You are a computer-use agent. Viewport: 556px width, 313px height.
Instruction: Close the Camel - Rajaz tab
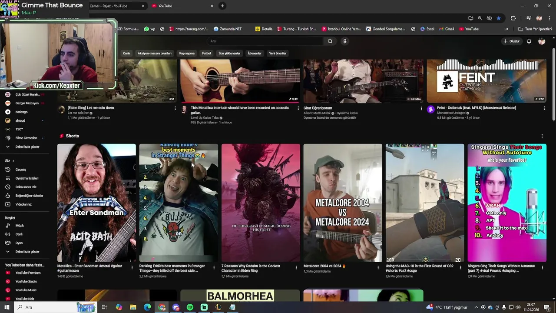point(143,6)
